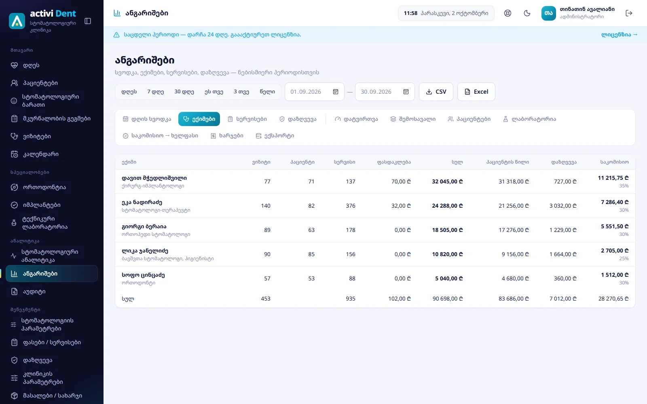
Task: Open მკურნალობის გეგმები in sidebar
Action: [x=52, y=119]
